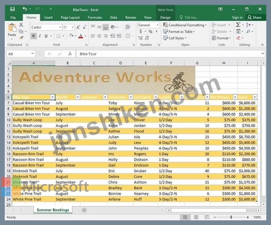Apply comma style format
The height and width of the screenshot is (225, 271).
156,32
